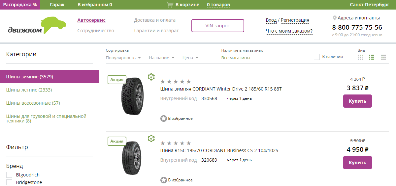
Task: Open the Распродажа % tab
Action: pyautogui.click(x=20, y=5)
